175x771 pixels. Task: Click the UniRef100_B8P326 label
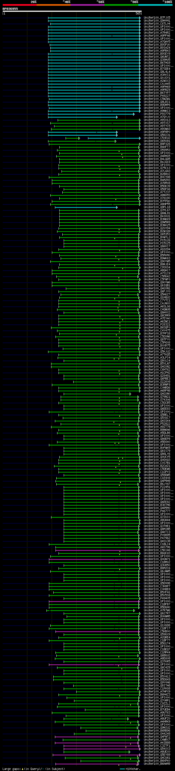(157, 144)
